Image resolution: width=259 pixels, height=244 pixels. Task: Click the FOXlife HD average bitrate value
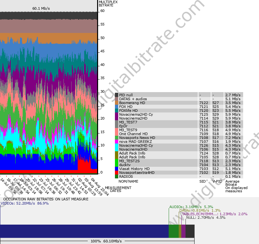coord(233,111)
